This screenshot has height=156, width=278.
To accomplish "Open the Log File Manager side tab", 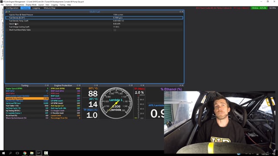I will [2, 29].
